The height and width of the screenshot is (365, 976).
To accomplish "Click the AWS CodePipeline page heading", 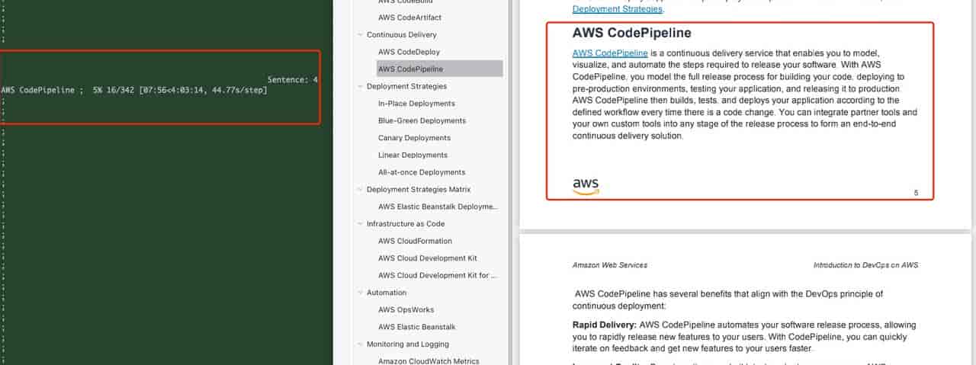I will tap(632, 33).
